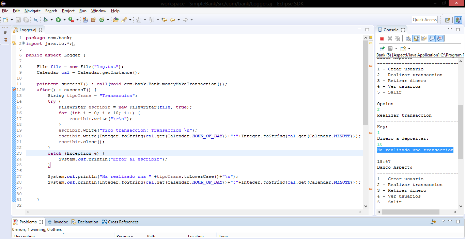Image resolution: width=465 pixels, height=239 pixels.
Task: Open the Run button dropdown arrow
Action: click(x=64, y=19)
